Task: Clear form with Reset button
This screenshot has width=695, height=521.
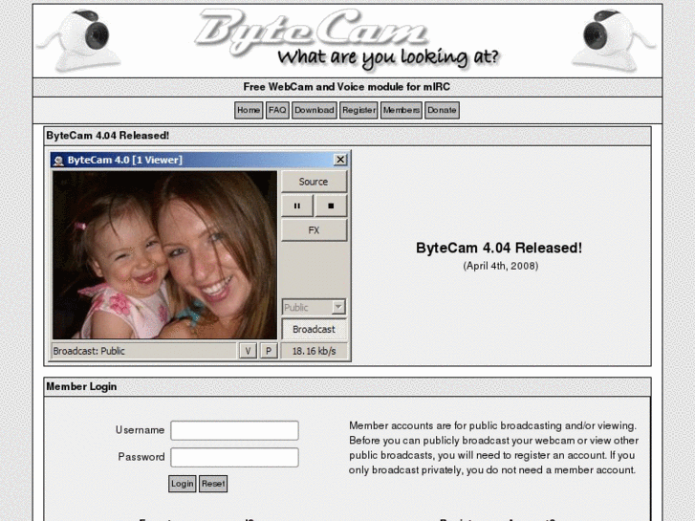Action: (x=213, y=484)
